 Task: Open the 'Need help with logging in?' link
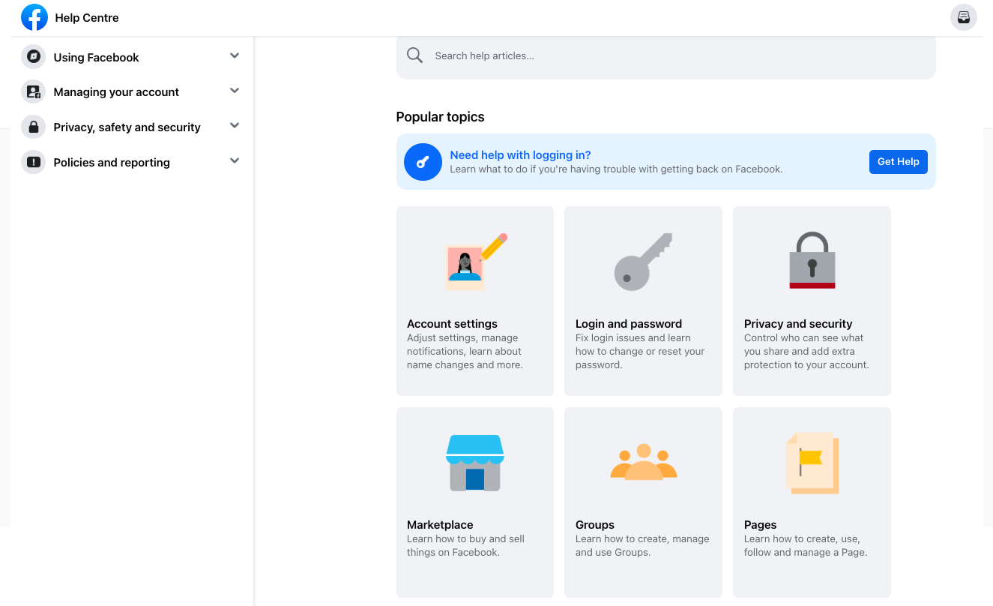pyautogui.click(x=520, y=155)
